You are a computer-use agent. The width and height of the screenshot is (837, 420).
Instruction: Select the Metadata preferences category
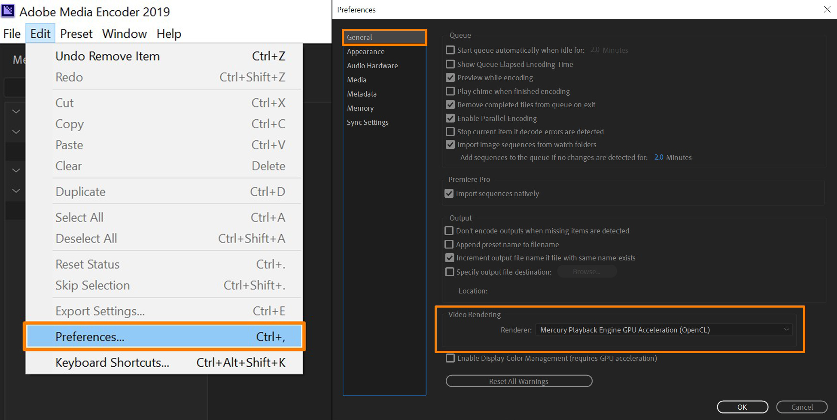pyautogui.click(x=384, y=94)
